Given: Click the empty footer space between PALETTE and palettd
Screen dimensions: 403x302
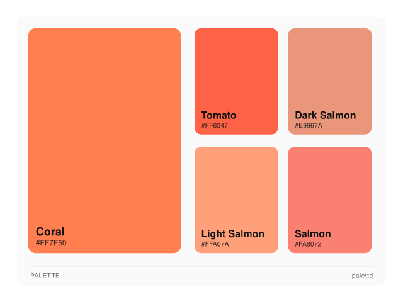Looking at the screenshot, I should pyautogui.click(x=201, y=276).
